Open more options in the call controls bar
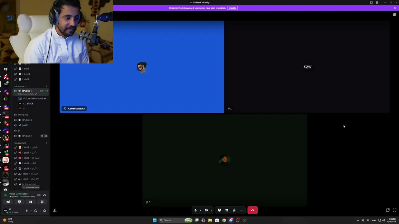This screenshot has height=224, width=399. (x=242, y=210)
